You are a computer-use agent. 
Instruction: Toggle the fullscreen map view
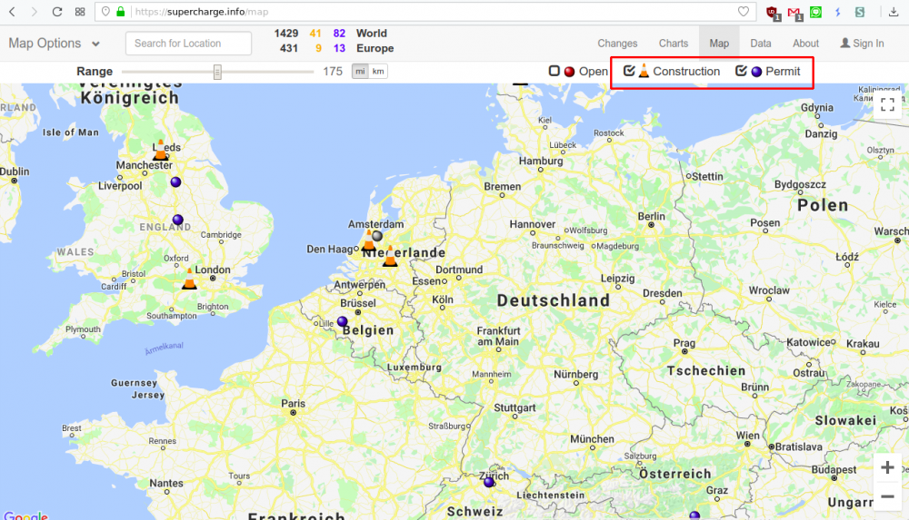click(x=887, y=104)
